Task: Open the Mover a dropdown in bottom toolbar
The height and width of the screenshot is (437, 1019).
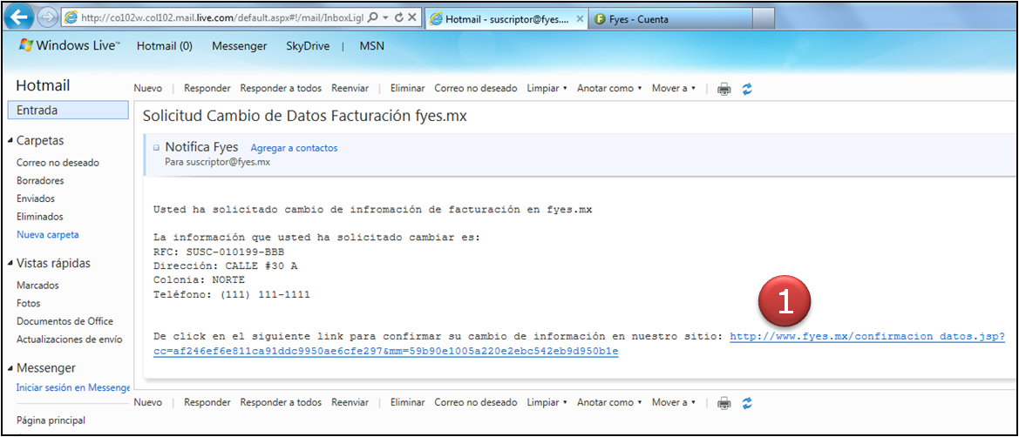Action: click(673, 402)
